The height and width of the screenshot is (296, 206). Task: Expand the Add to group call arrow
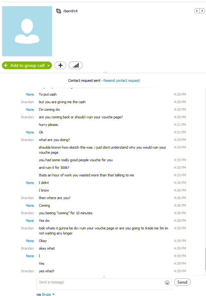point(49,66)
